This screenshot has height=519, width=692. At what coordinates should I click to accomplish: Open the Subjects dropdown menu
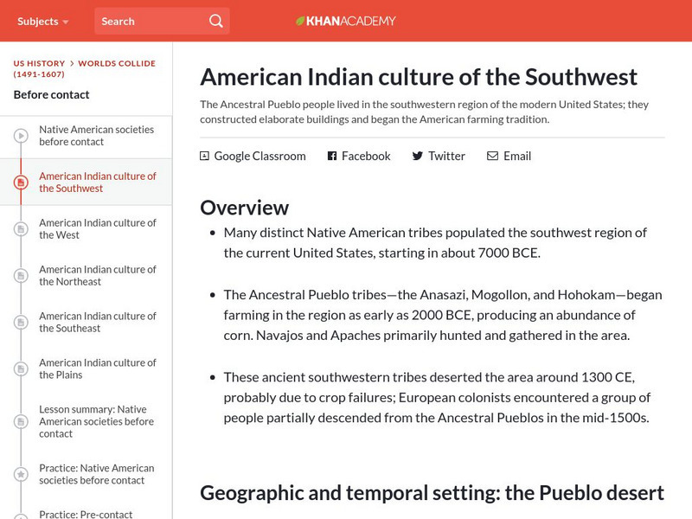point(43,21)
